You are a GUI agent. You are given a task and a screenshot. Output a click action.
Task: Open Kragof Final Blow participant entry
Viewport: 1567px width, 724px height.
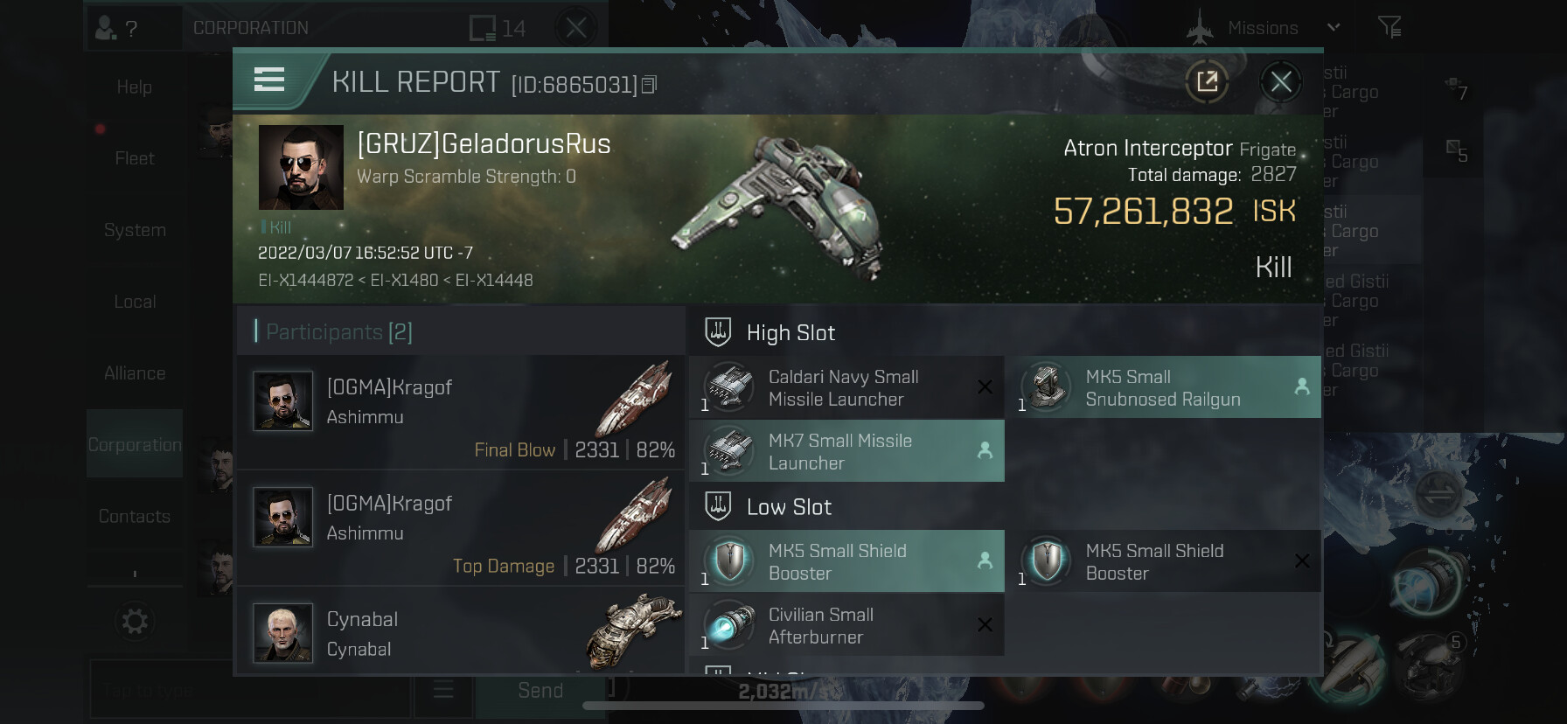click(x=460, y=411)
